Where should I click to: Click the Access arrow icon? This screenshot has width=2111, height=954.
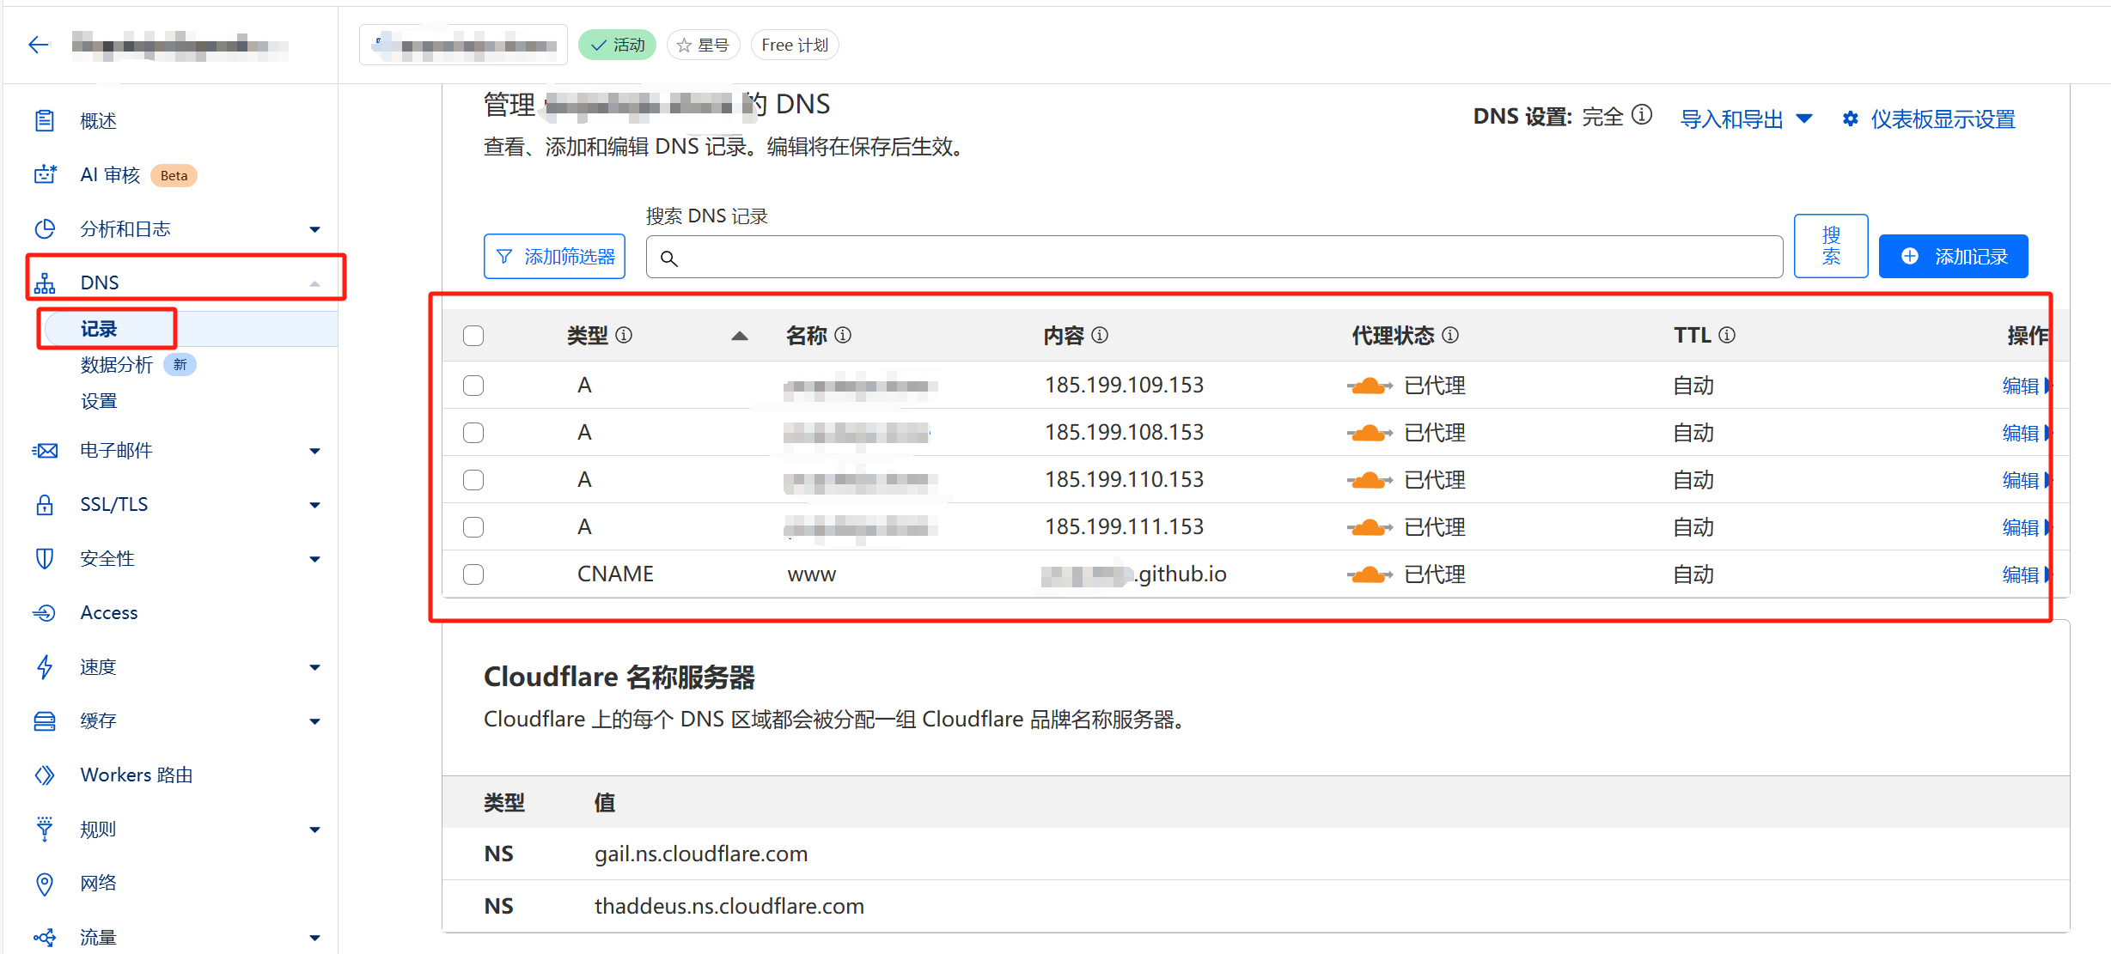point(45,613)
